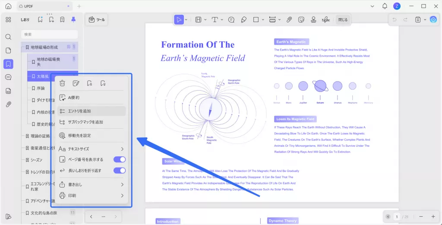Image resolution: width=442 pixels, height=225 pixels.
Task: Click the grid view icon above sidebar
Action: [9, 19]
